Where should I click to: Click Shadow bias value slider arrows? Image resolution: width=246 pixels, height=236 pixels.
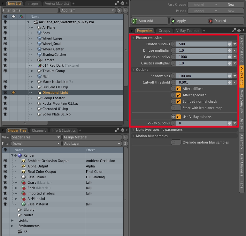(229, 76)
